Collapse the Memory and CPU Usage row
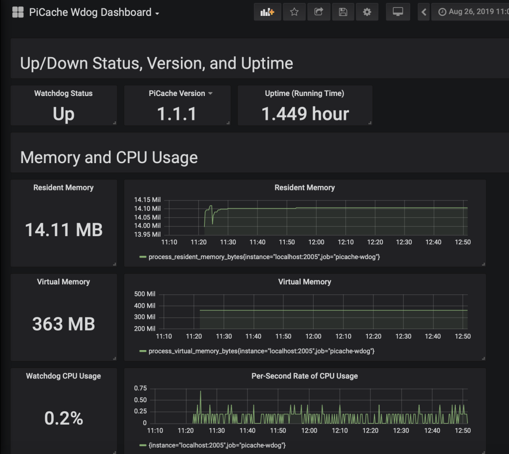This screenshot has height=454, width=509. pyautogui.click(x=109, y=158)
